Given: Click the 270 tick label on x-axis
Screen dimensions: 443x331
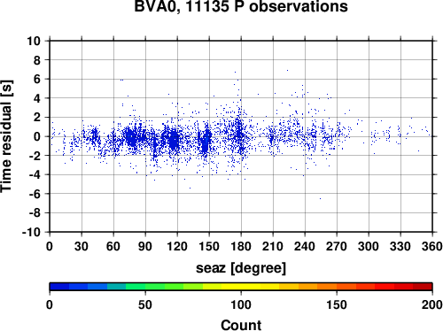Looking at the screenshot, I should coord(337,246).
